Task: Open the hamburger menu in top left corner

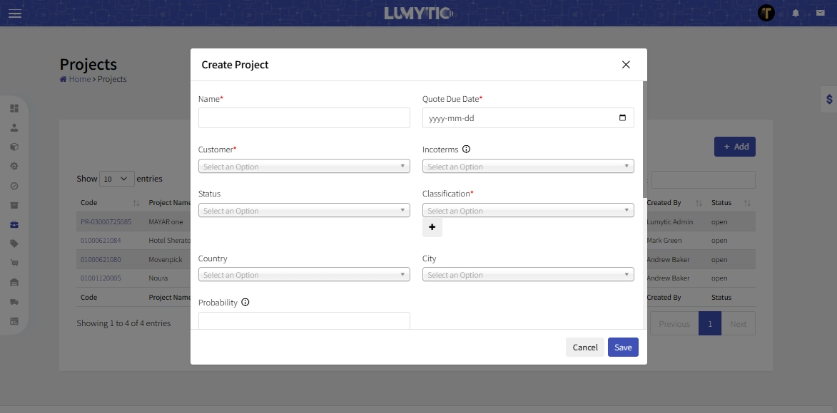Action: (15, 14)
